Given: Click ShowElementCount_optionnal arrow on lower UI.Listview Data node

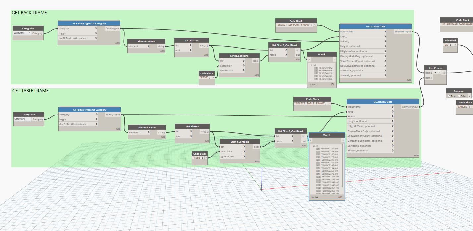Looking at the screenshot, I should 393,136.
